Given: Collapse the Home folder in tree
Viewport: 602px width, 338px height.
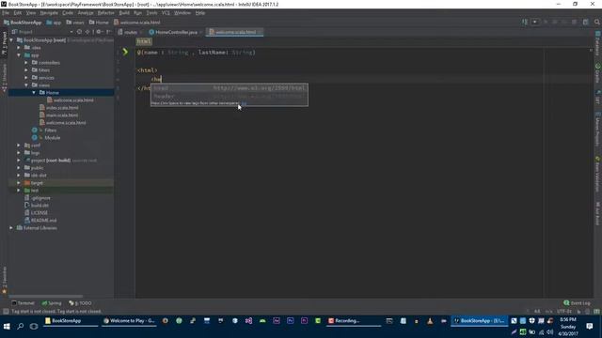Looking at the screenshot, I should (x=34, y=93).
